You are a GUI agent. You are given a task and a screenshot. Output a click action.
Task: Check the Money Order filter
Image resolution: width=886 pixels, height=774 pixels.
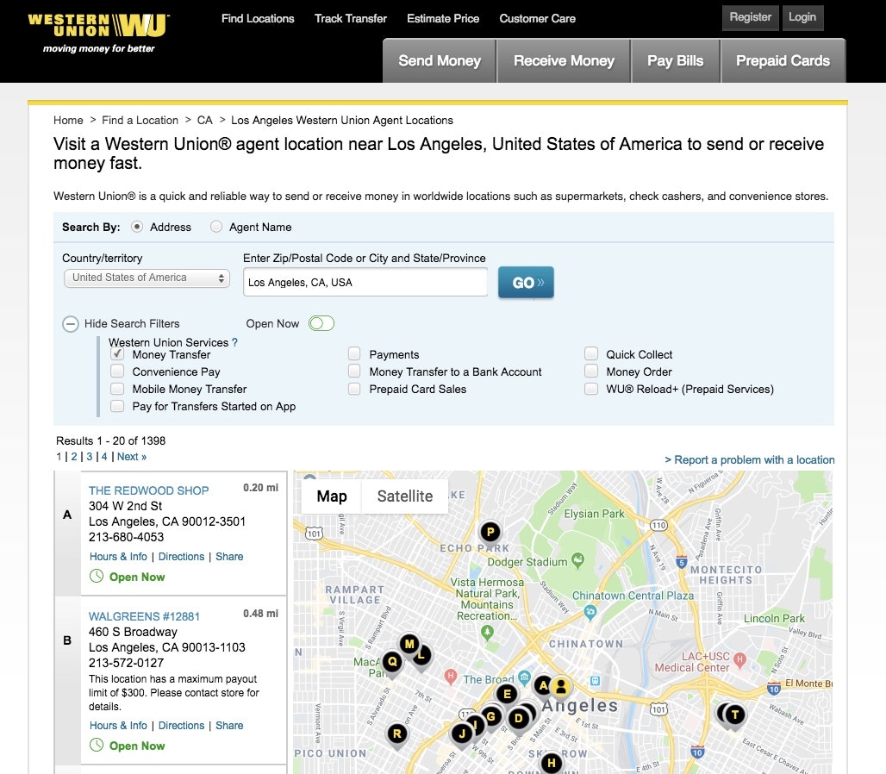click(591, 371)
